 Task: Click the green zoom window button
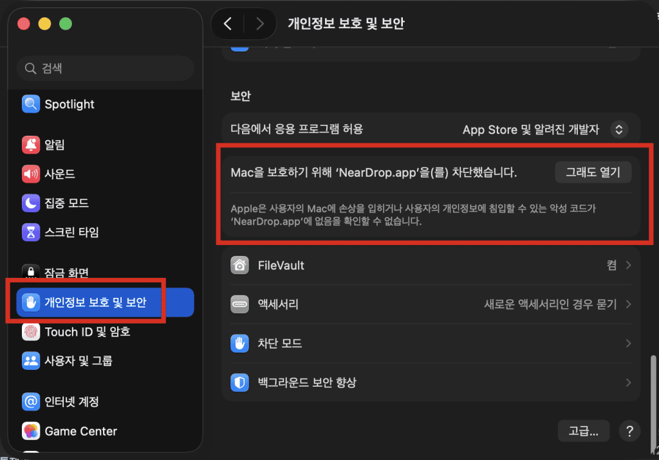click(x=66, y=24)
